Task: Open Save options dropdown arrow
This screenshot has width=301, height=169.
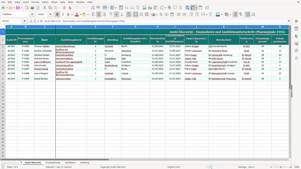Action: click(21, 8)
